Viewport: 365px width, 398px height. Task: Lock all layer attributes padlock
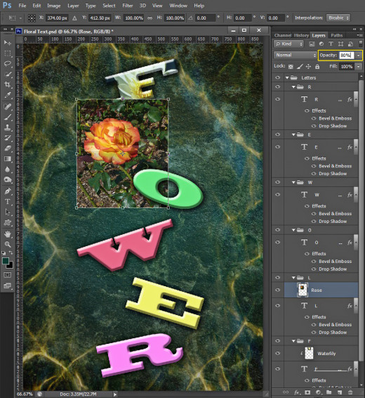point(317,67)
